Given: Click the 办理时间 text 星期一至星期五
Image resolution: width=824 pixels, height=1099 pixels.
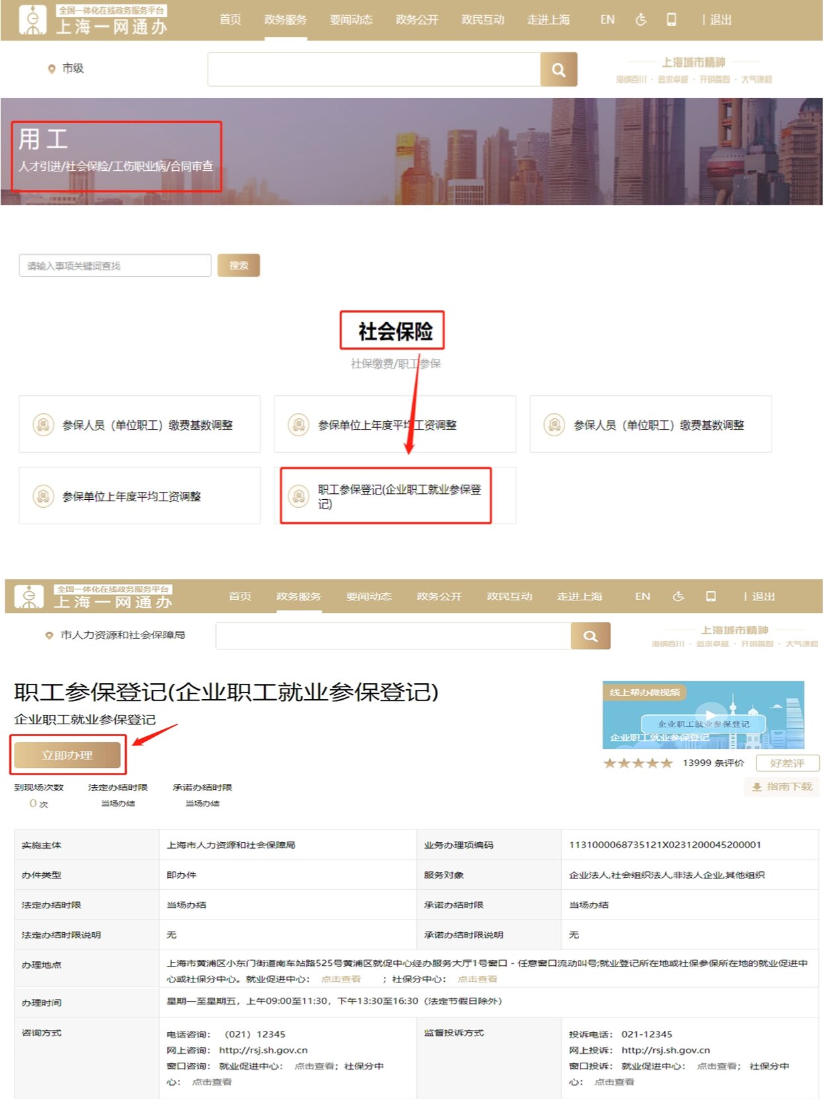Looking at the screenshot, I should [202, 1001].
